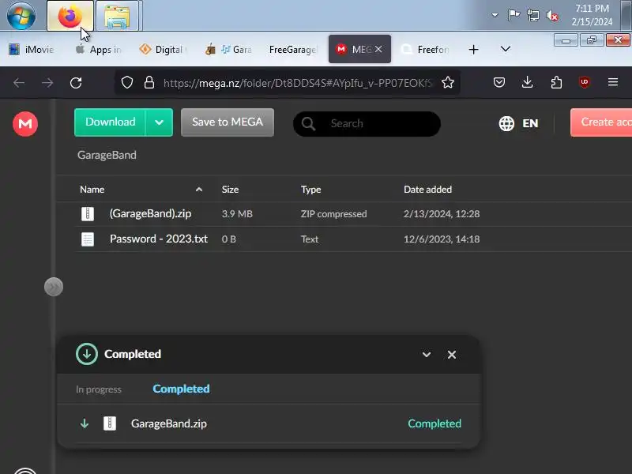Viewport: 632px width, 474px height.
Task: Open the Action Center flag icon
Action: coord(513,15)
